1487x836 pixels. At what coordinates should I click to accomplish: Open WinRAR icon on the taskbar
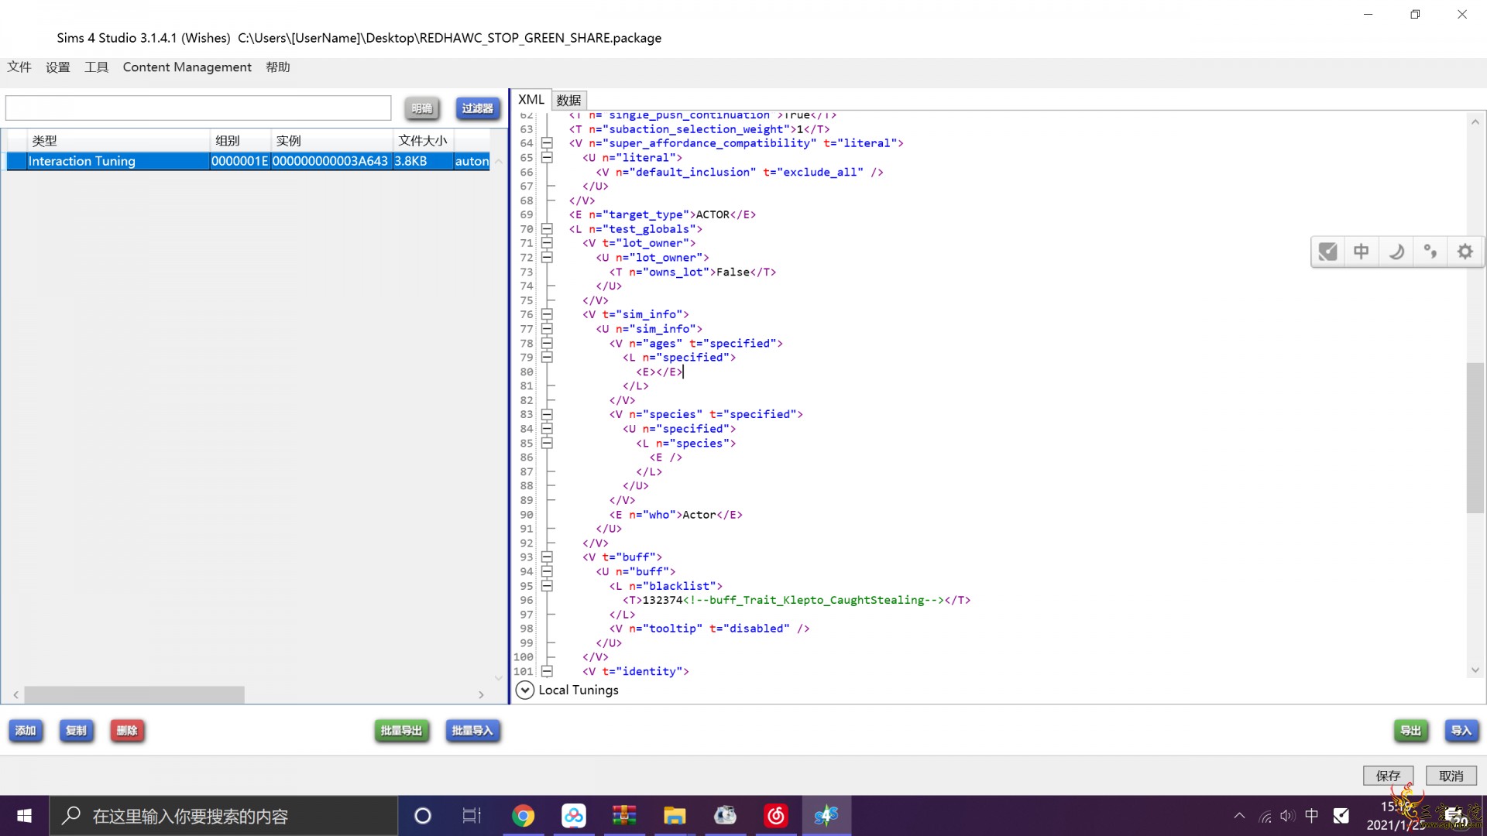pyautogui.click(x=624, y=816)
